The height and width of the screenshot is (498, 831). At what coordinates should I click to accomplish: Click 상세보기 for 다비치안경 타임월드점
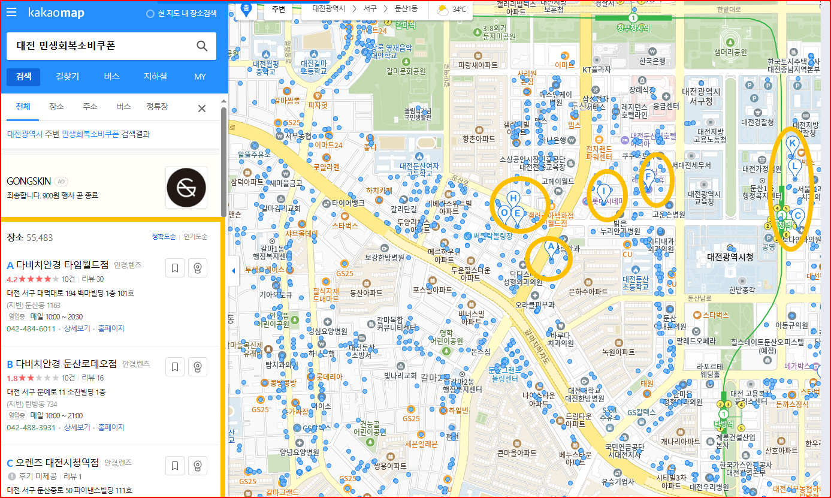pos(77,328)
